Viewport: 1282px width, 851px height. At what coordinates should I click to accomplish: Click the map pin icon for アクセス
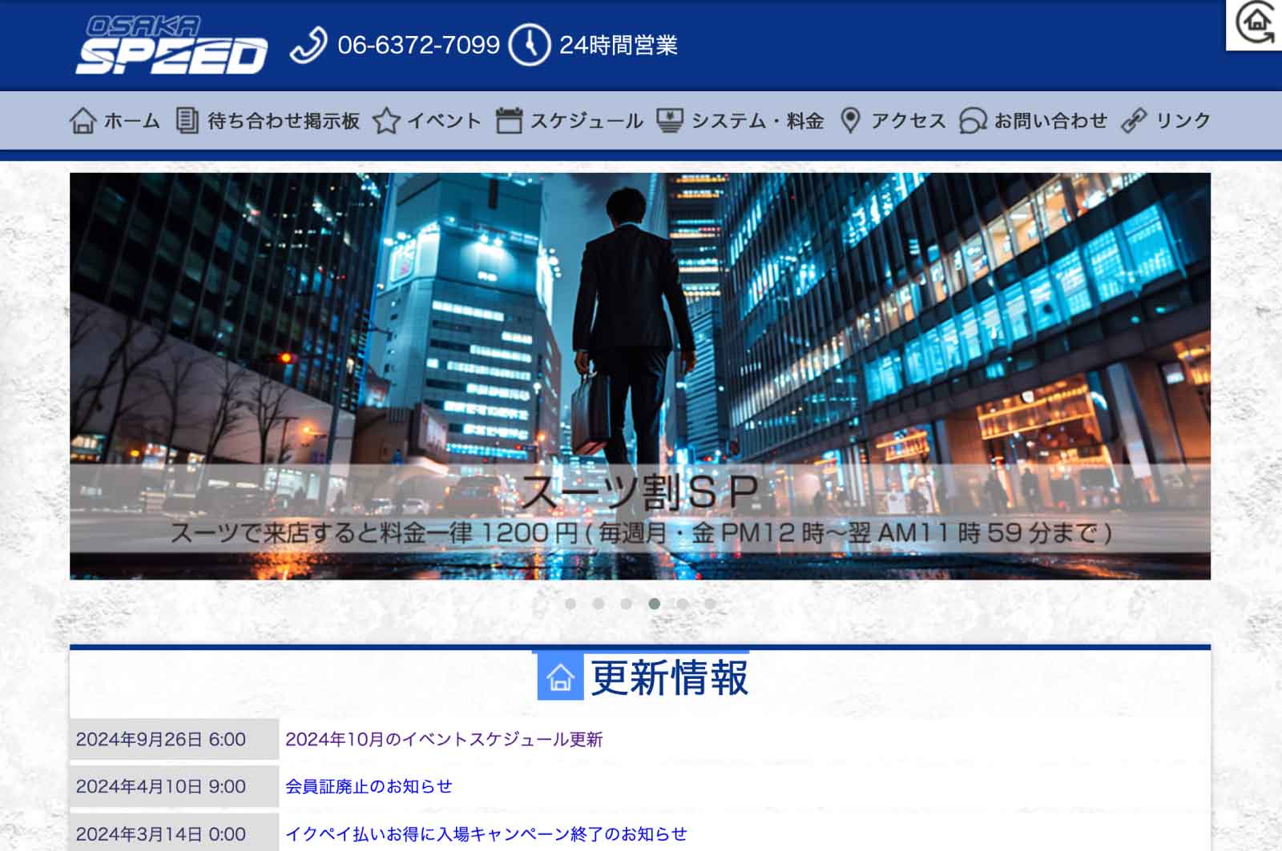point(849,120)
